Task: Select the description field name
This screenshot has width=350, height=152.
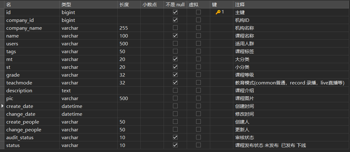Action: click(19, 91)
